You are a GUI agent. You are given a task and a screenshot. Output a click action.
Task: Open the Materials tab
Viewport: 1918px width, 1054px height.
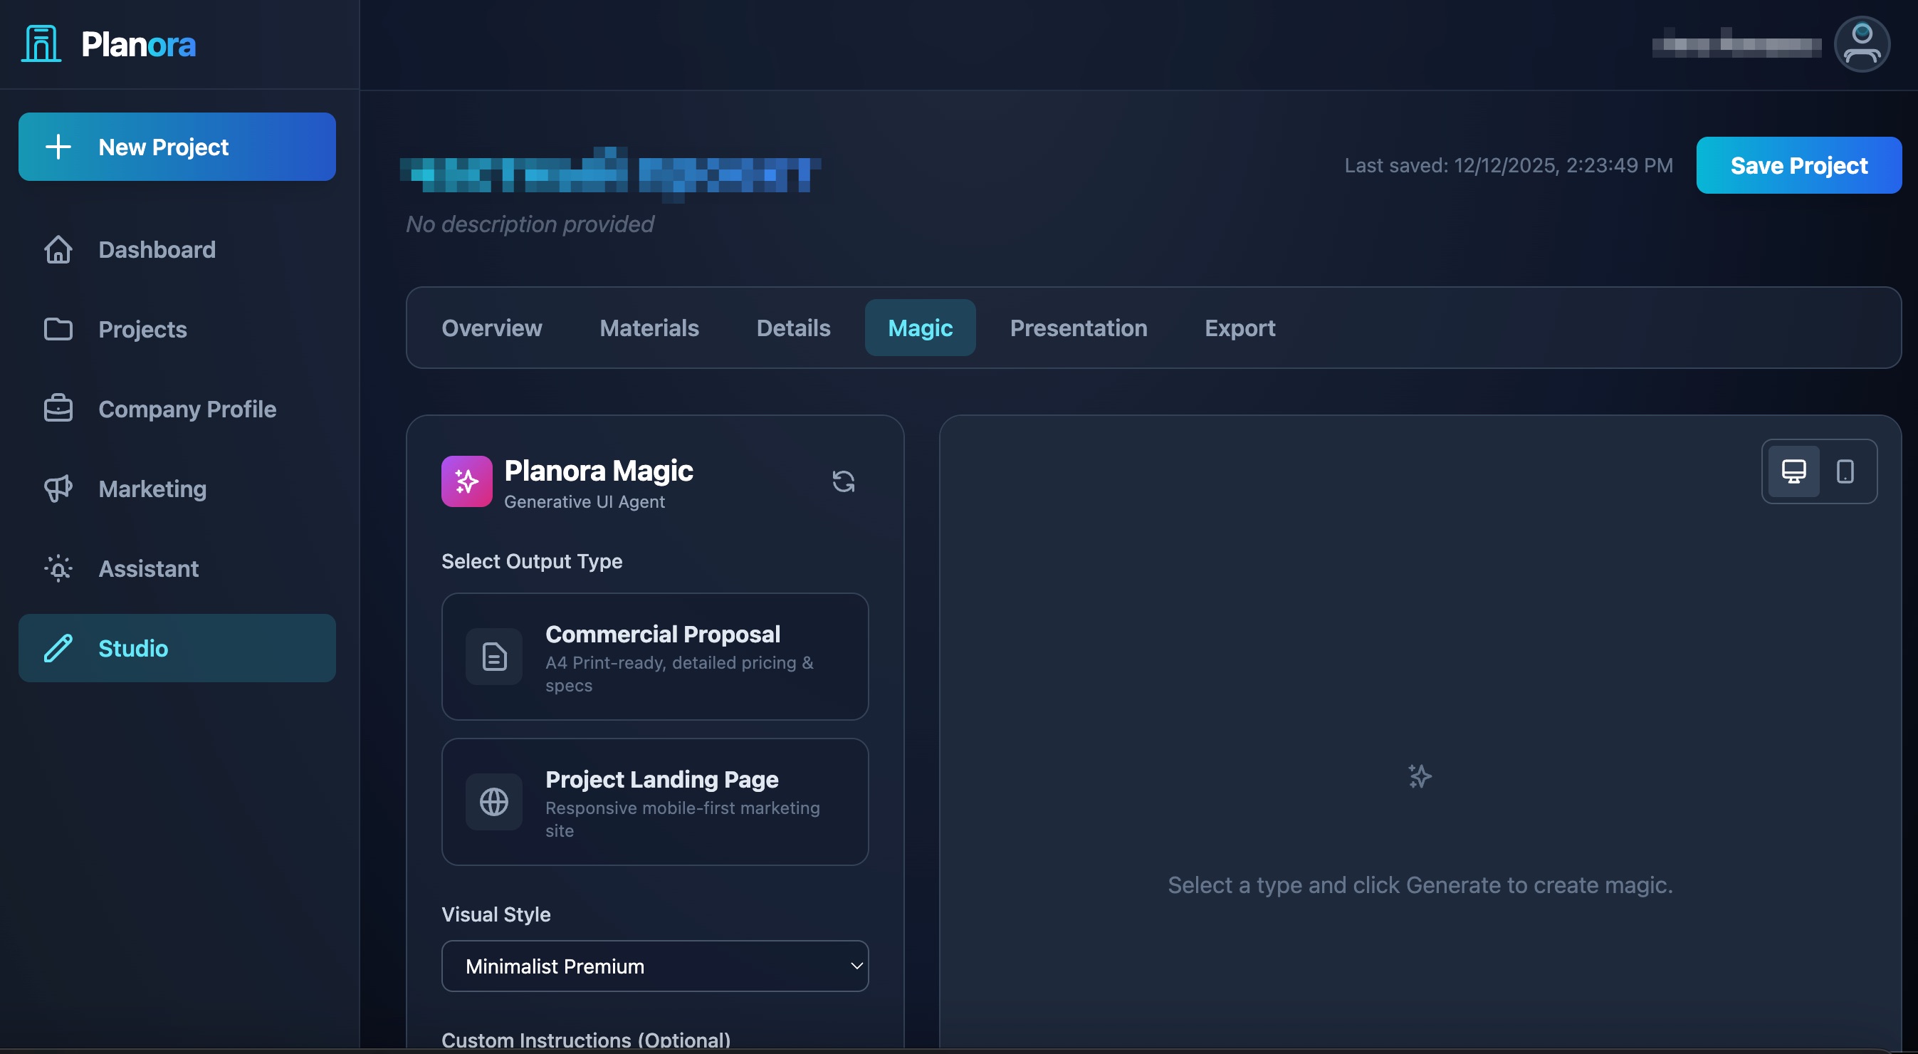tap(649, 328)
